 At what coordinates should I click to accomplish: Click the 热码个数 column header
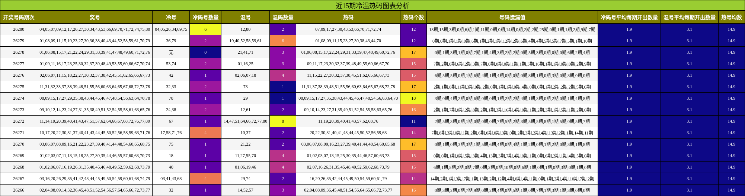(413, 17)
